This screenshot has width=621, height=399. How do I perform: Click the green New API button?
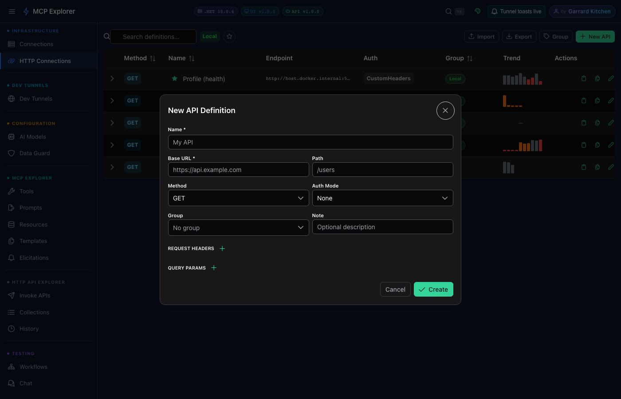595,37
